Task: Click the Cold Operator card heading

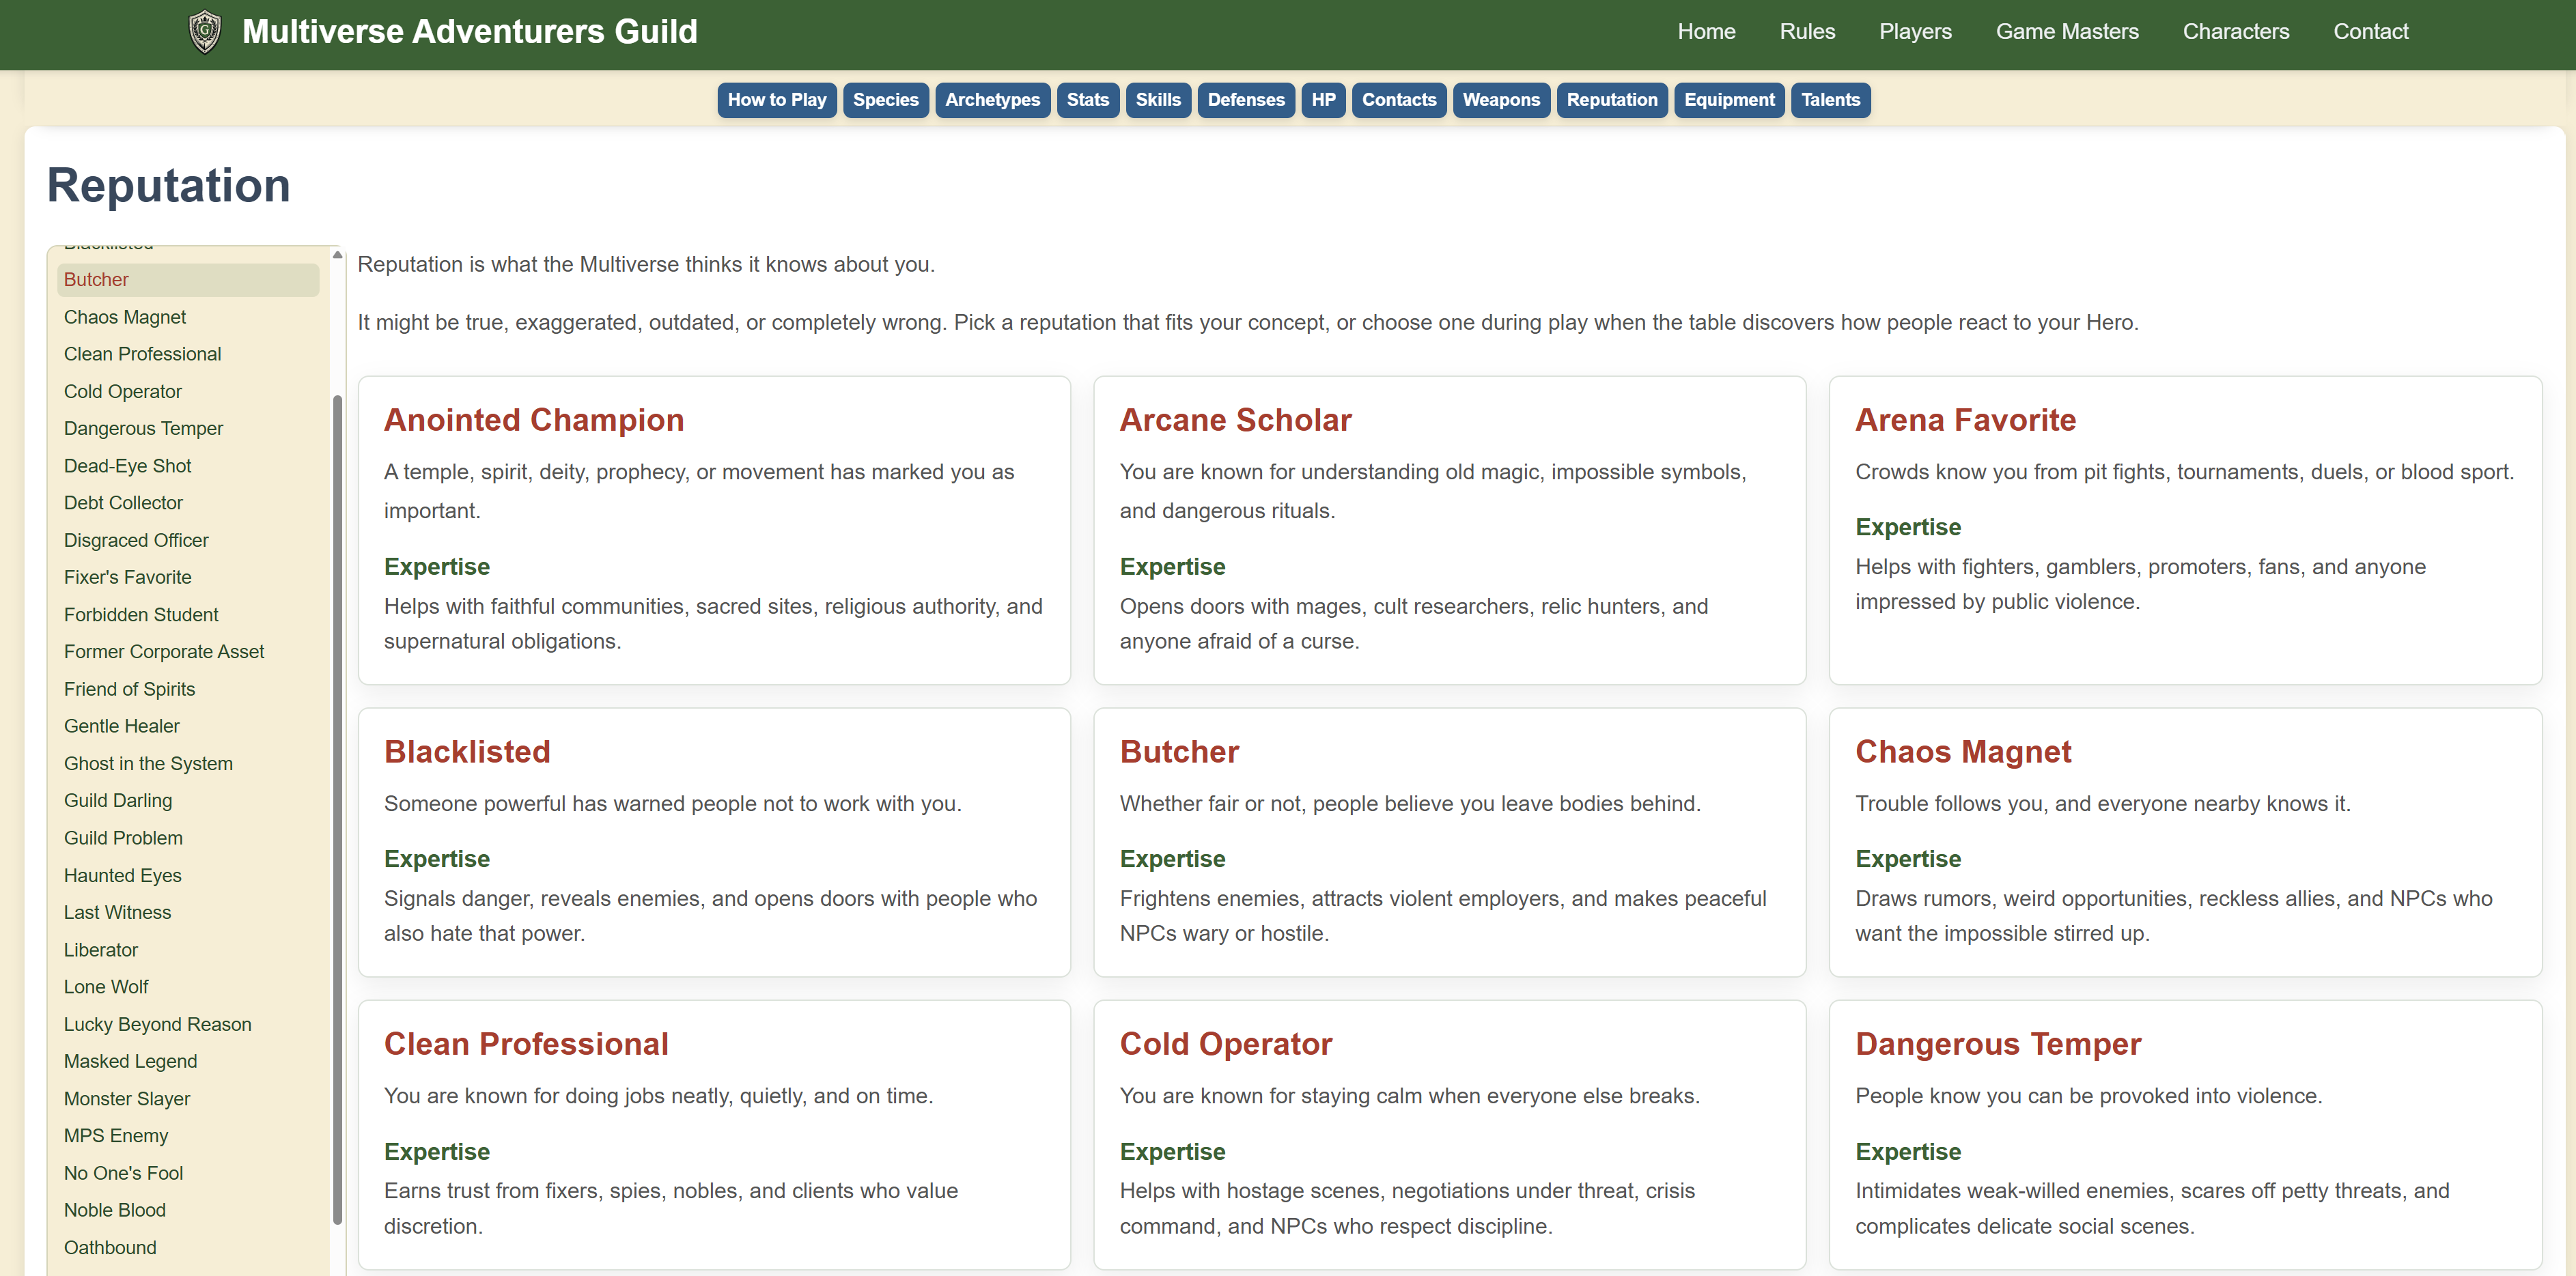Action: 1225,1044
